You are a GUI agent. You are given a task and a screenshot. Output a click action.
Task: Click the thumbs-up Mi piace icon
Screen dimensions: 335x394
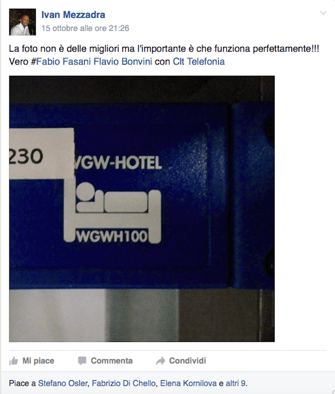point(13,361)
